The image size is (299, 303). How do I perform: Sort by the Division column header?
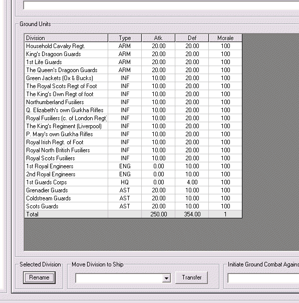(66, 38)
